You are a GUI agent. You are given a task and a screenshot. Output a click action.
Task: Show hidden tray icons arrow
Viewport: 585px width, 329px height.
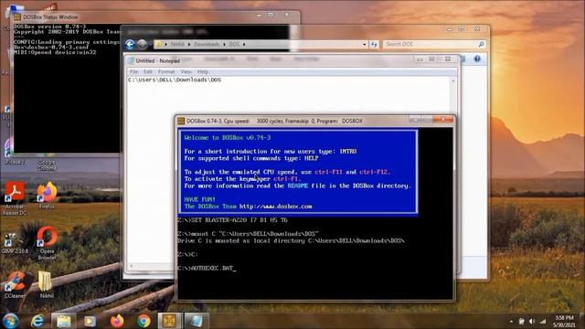[511, 321]
